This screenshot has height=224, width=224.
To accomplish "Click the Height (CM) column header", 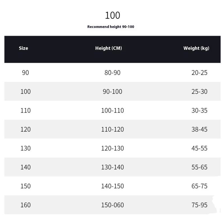I will coord(108,48).
